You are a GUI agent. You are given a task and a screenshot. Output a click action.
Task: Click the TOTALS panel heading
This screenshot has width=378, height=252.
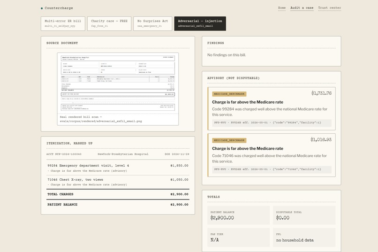[x=213, y=197]
